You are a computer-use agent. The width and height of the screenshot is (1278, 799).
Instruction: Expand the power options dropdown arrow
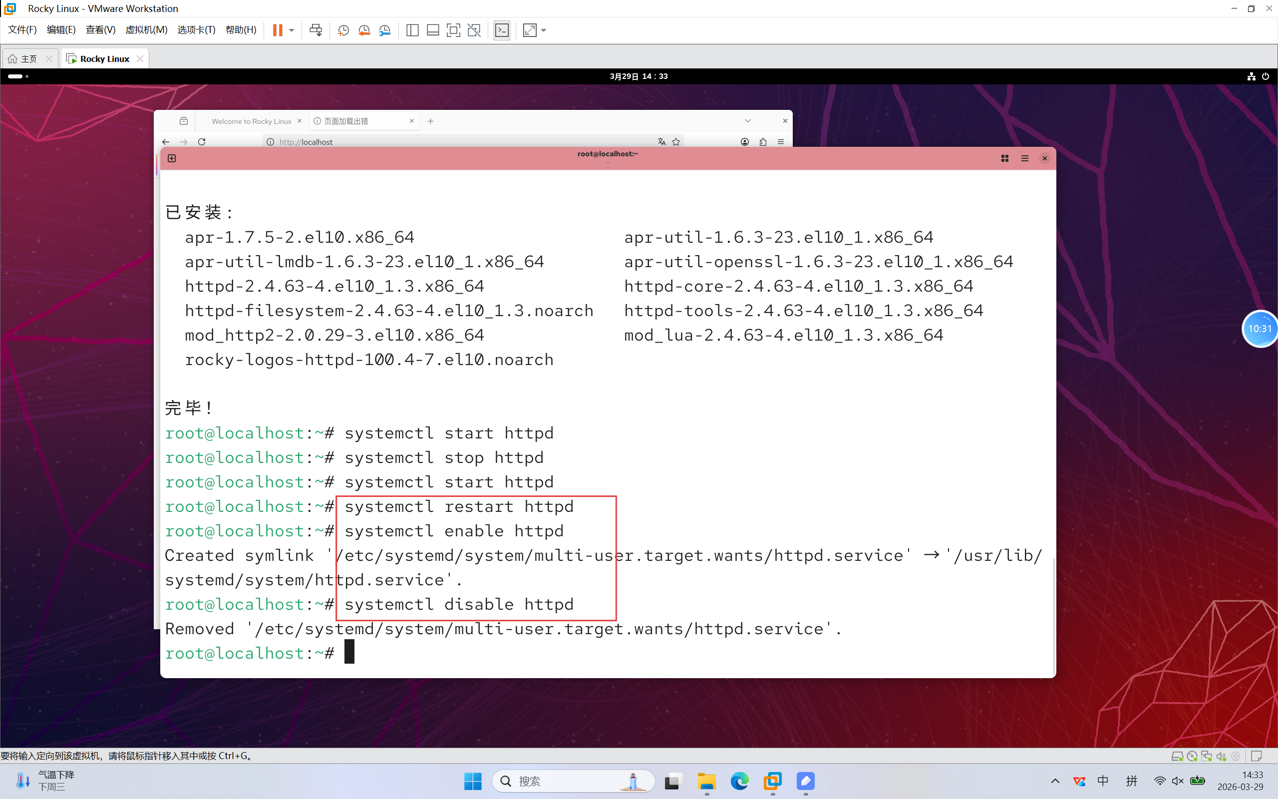point(292,30)
